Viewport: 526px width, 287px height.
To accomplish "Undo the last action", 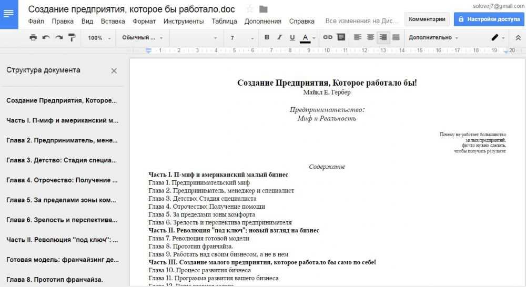I will pyautogui.click(x=46, y=37).
